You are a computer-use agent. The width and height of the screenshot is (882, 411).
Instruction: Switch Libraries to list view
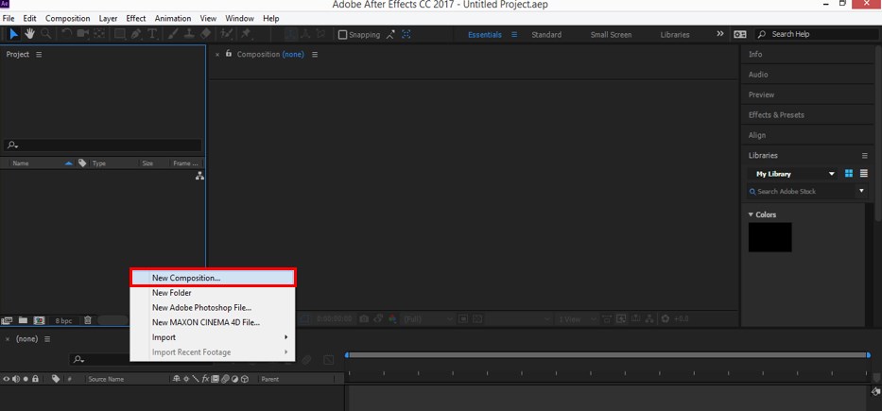(x=863, y=174)
